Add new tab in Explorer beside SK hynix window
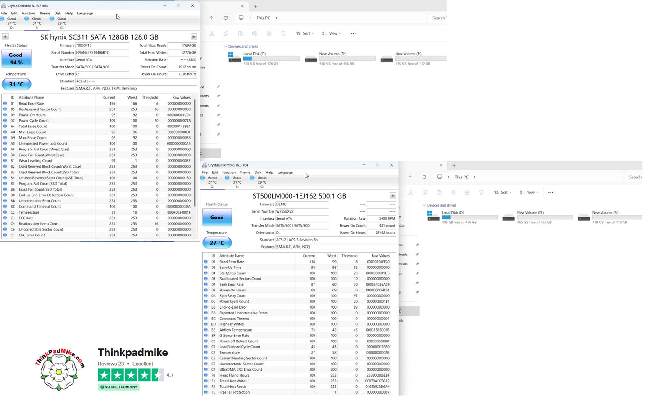The width and height of the screenshot is (651, 409). pos(255,6)
